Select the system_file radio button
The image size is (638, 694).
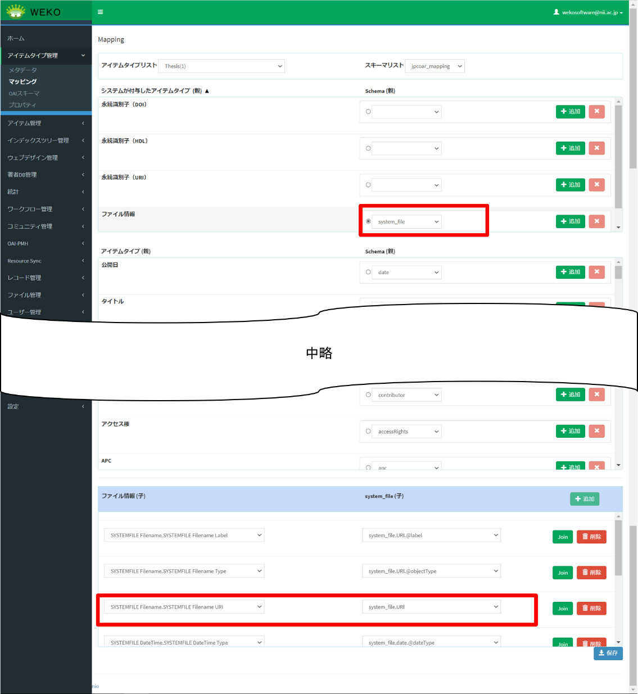368,221
